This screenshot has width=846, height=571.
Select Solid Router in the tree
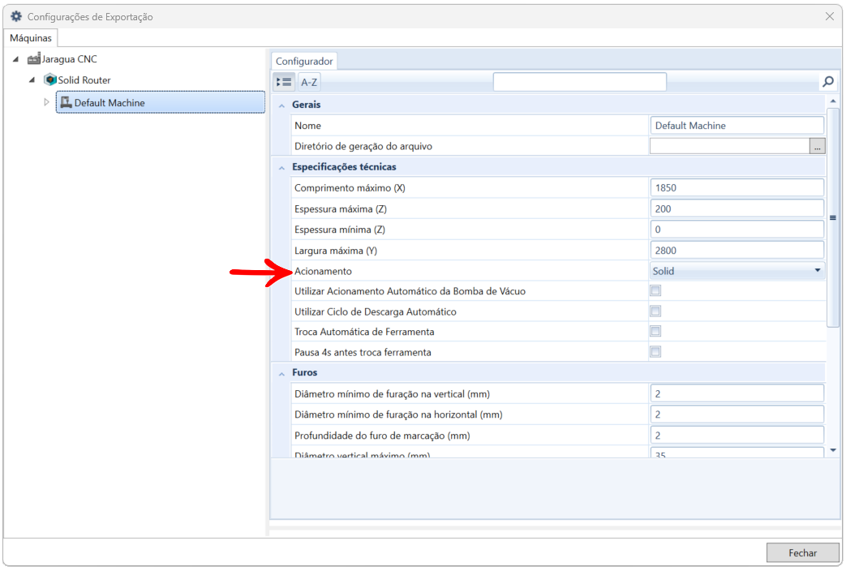(84, 79)
